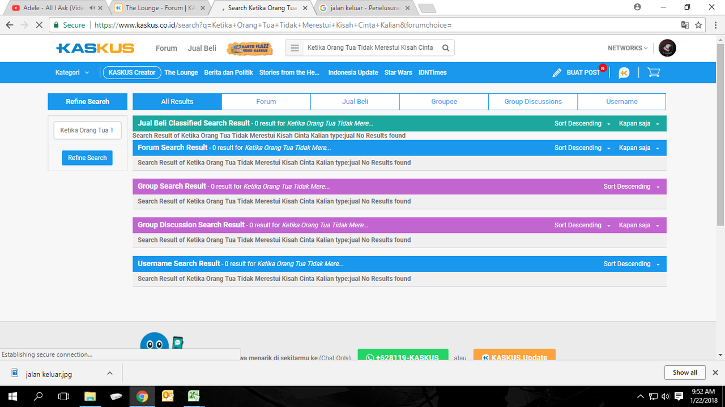Open Task View on taskbar
Image resolution: width=725 pixels, height=407 pixels.
point(65,396)
